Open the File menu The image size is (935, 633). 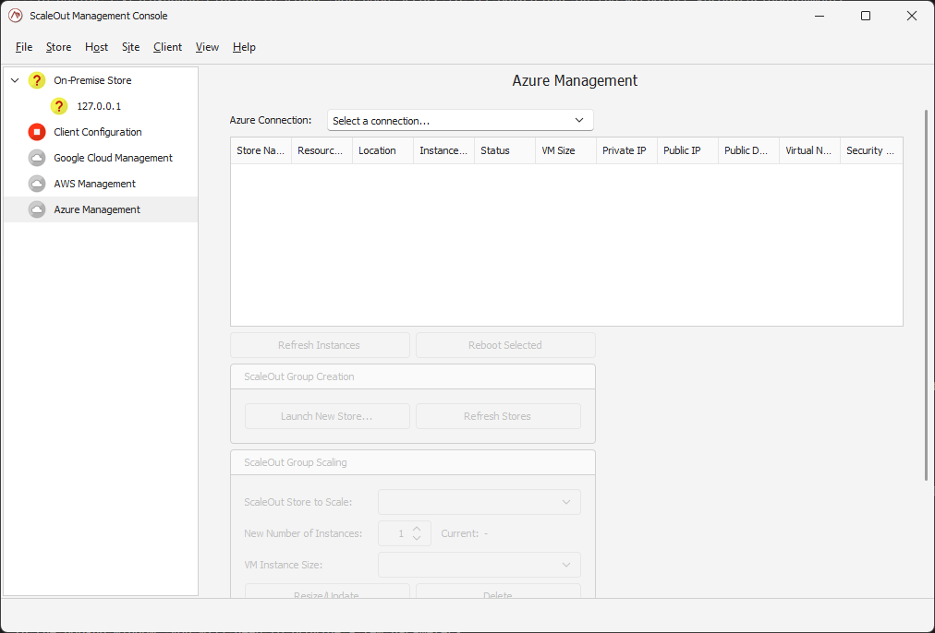coord(24,47)
